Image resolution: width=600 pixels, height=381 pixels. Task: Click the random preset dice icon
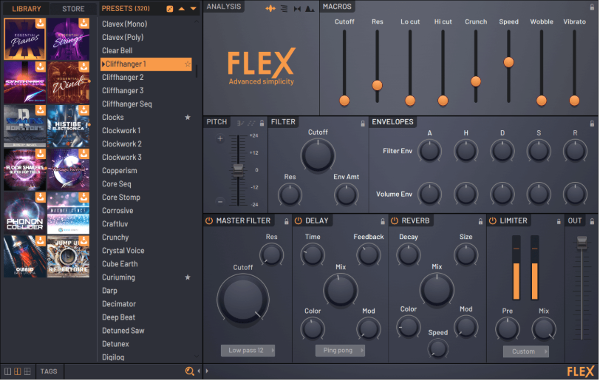[169, 9]
